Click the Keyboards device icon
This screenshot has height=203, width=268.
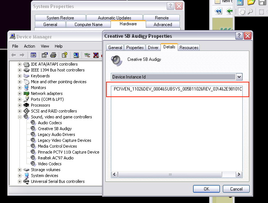pos(26,76)
